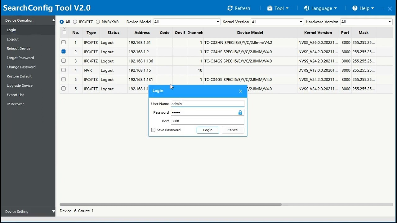The height and width of the screenshot is (223, 397).
Task: Open the Kernel Version dropdown
Action: coord(277,22)
